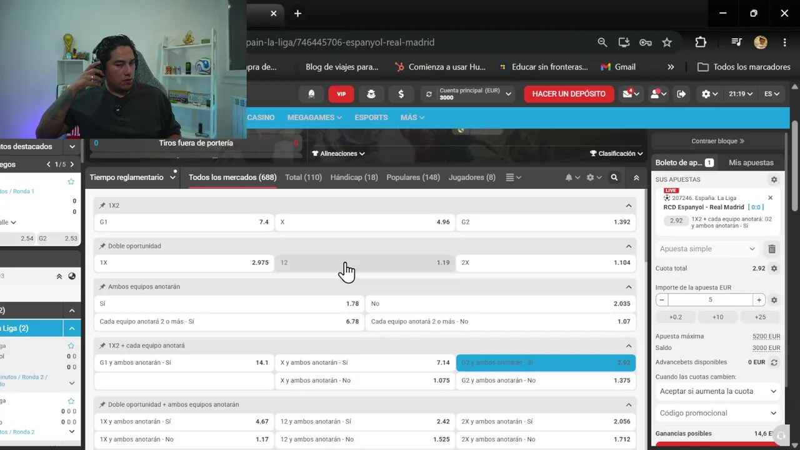Open the ES language dropdown
800x450 pixels.
[x=772, y=94]
